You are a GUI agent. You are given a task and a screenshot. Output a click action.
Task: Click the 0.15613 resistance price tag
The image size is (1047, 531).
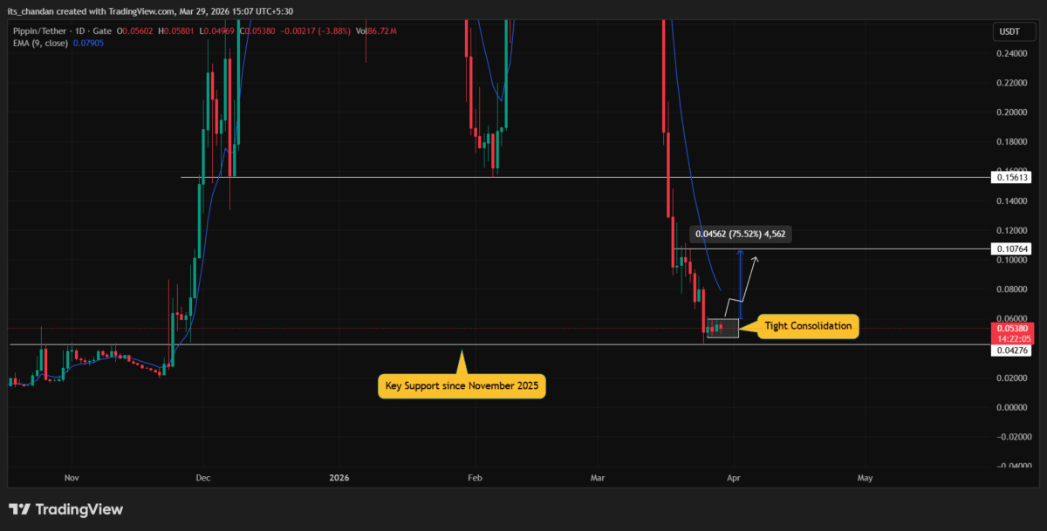1010,177
